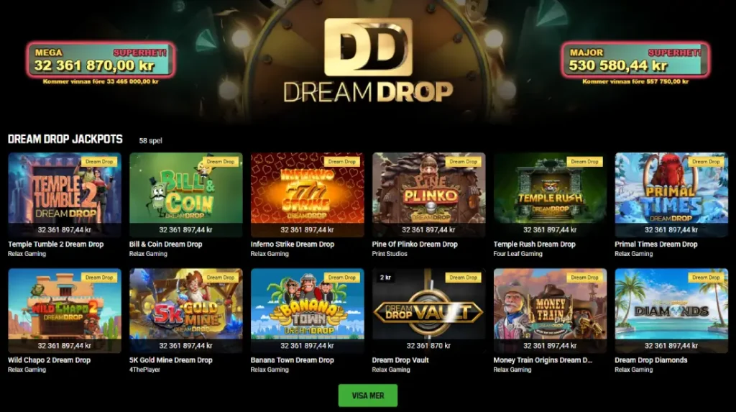Open the Pine of Plinko game tile
The image size is (736, 412).
(428, 194)
